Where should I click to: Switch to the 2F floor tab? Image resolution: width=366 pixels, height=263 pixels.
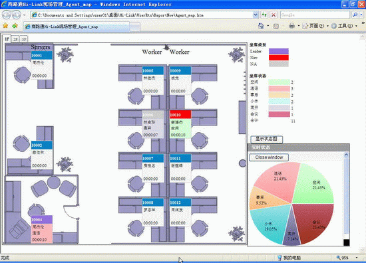click(15, 39)
